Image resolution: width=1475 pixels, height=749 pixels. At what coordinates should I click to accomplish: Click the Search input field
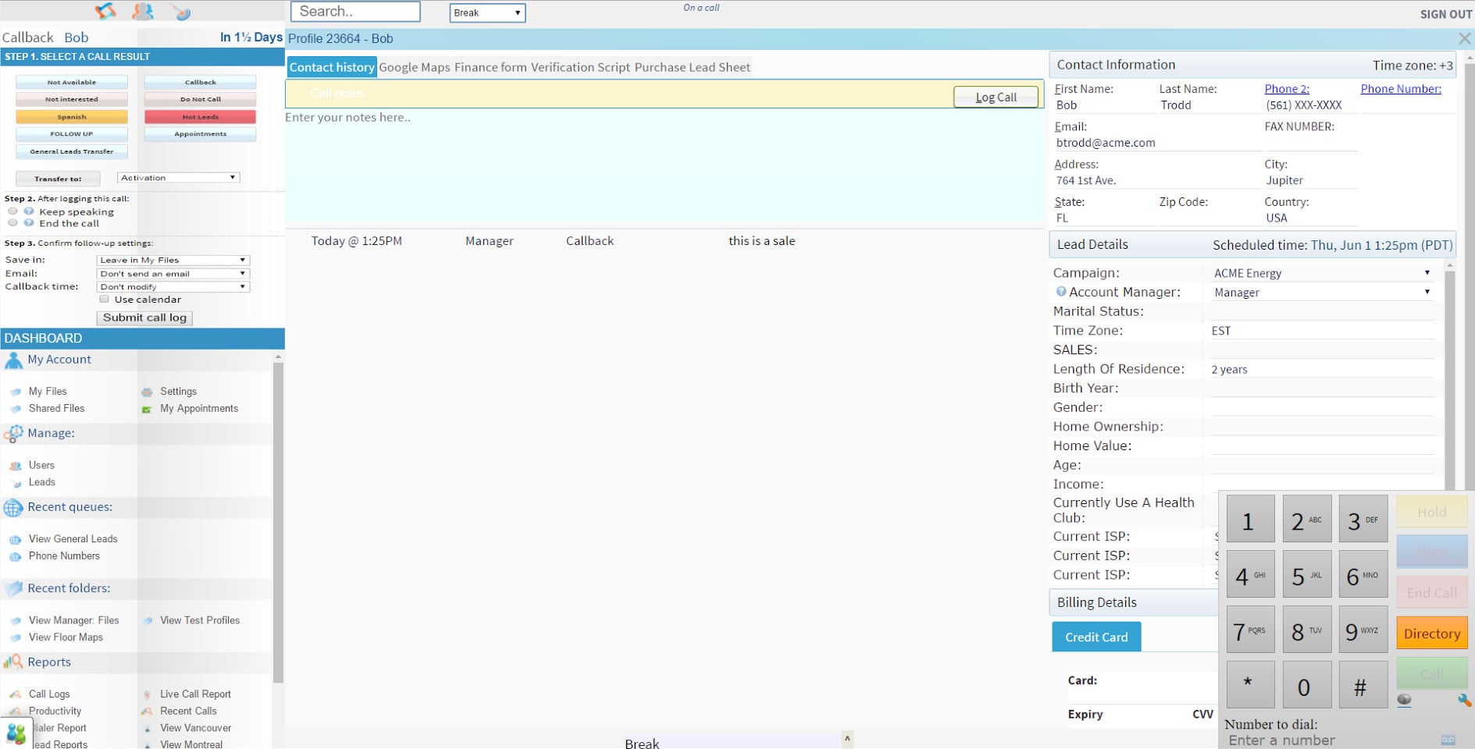(x=355, y=12)
